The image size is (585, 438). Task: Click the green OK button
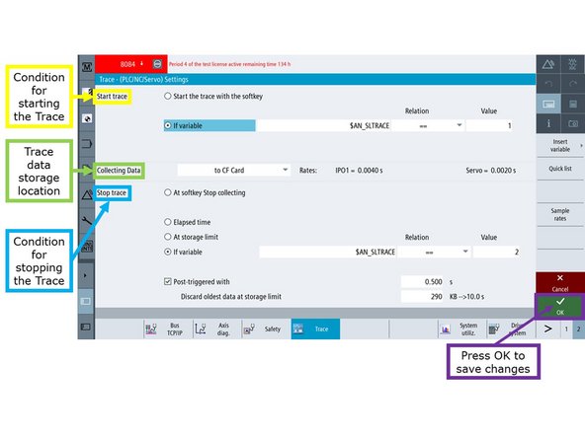tap(560, 306)
